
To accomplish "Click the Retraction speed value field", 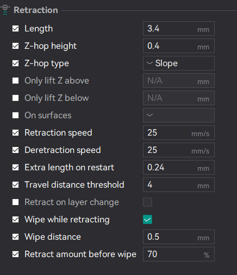I will [x=179, y=133].
